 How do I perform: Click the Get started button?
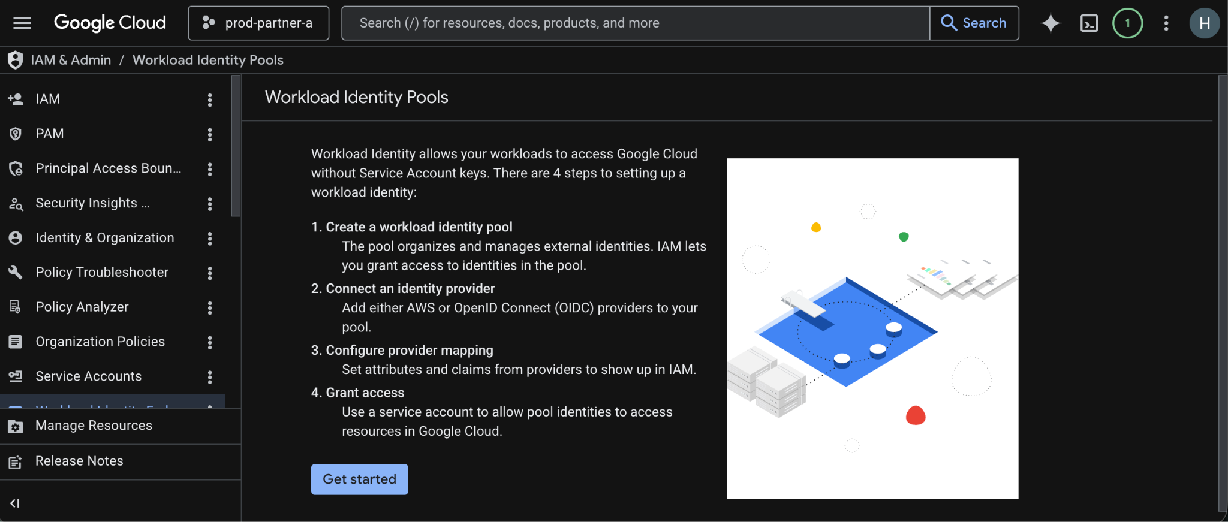359,479
